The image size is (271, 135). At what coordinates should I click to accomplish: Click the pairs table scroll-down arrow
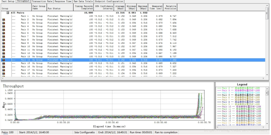pyautogui.click(x=267, y=75)
